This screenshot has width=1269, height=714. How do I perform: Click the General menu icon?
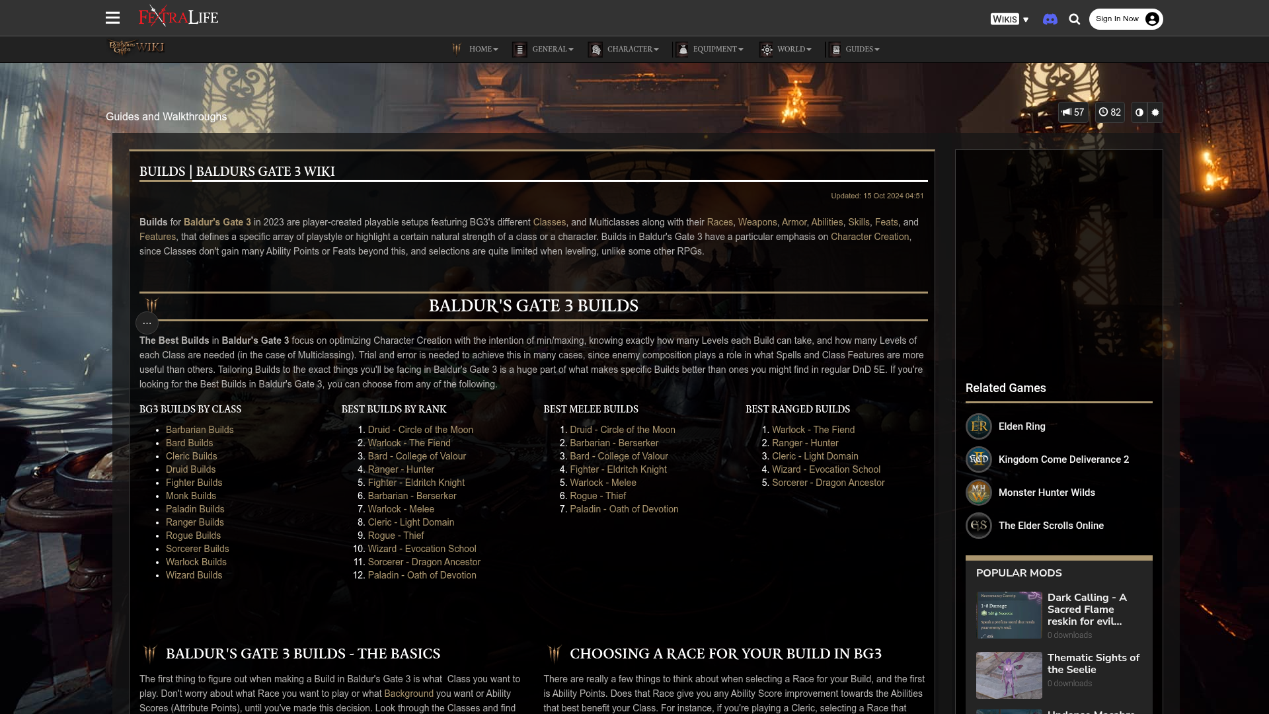(519, 49)
